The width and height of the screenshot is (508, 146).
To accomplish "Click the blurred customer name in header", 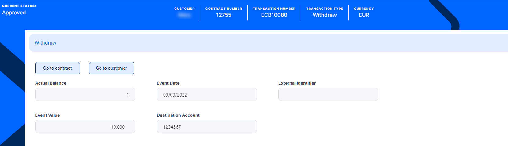I will pos(184,15).
